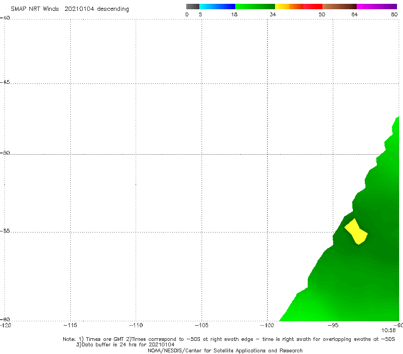Click the colorbar label '18'
Screen dimensions: 403x354
click(234, 14)
